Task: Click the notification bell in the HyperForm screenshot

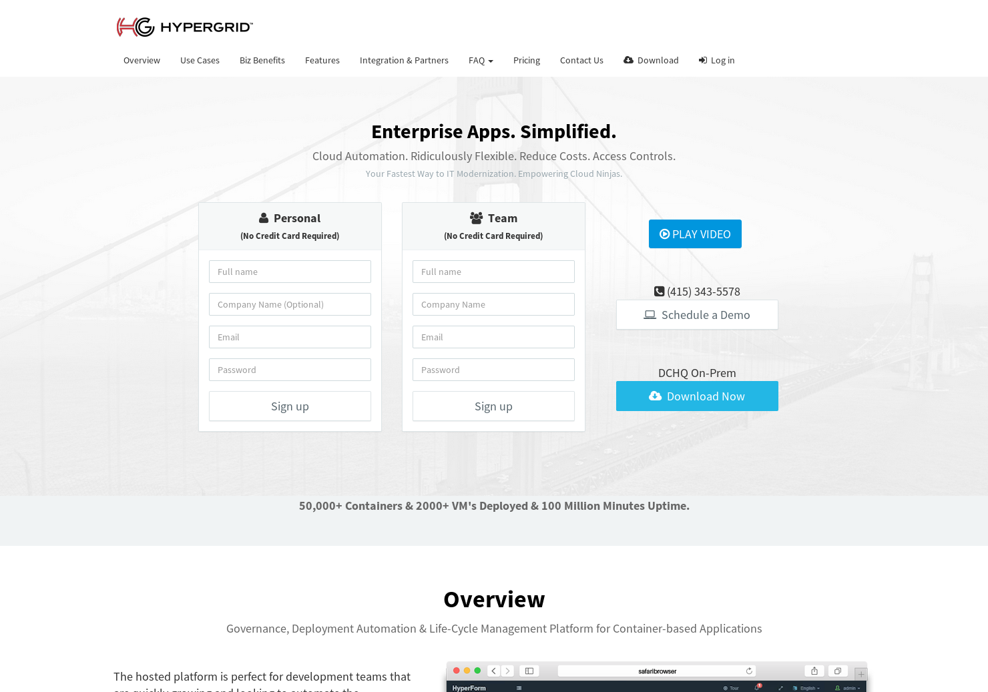Action: (x=756, y=686)
